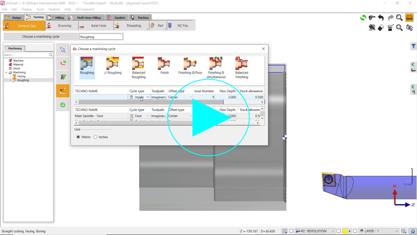Tick the checkbox beside the LAYER dropdown

pyautogui.click(x=356, y=231)
